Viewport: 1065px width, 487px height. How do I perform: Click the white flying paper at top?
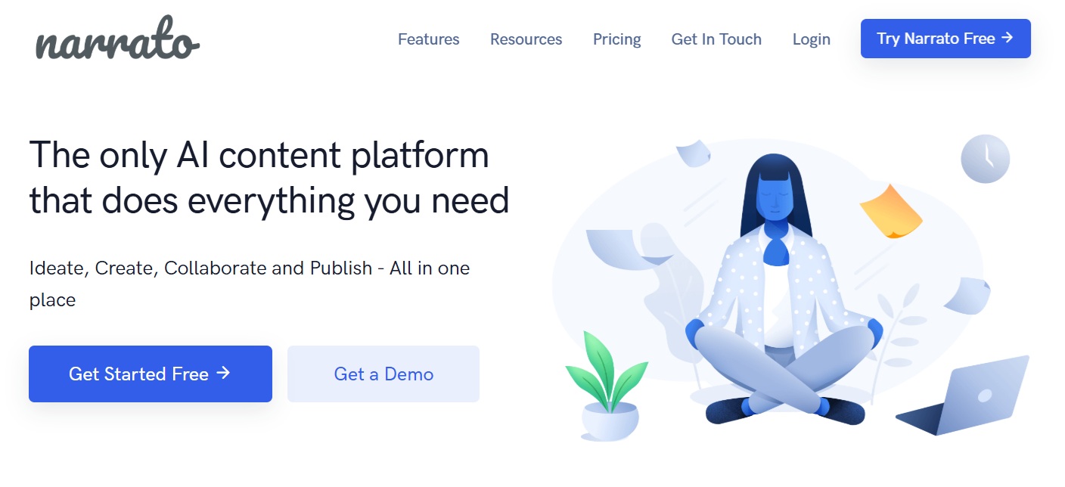click(x=693, y=153)
